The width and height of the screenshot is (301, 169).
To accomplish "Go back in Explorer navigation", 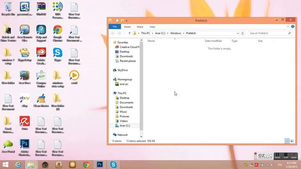I will [x=113, y=33].
